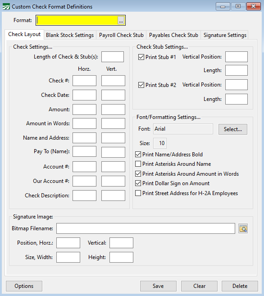The height and width of the screenshot is (296, 264).
Task: Click the Bitmap Filename browse folder icon
Action: tap(243, 228)
